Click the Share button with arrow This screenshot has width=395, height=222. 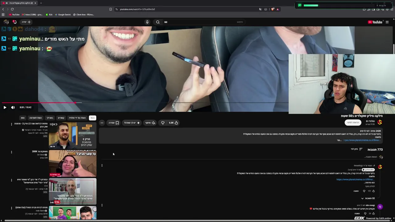[150, 123]
